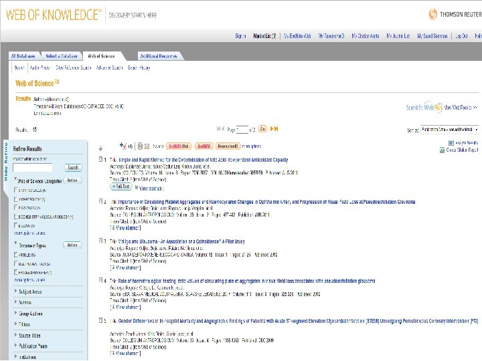Select checkbox for record 3
482x361 pixels.
[100, 241]
